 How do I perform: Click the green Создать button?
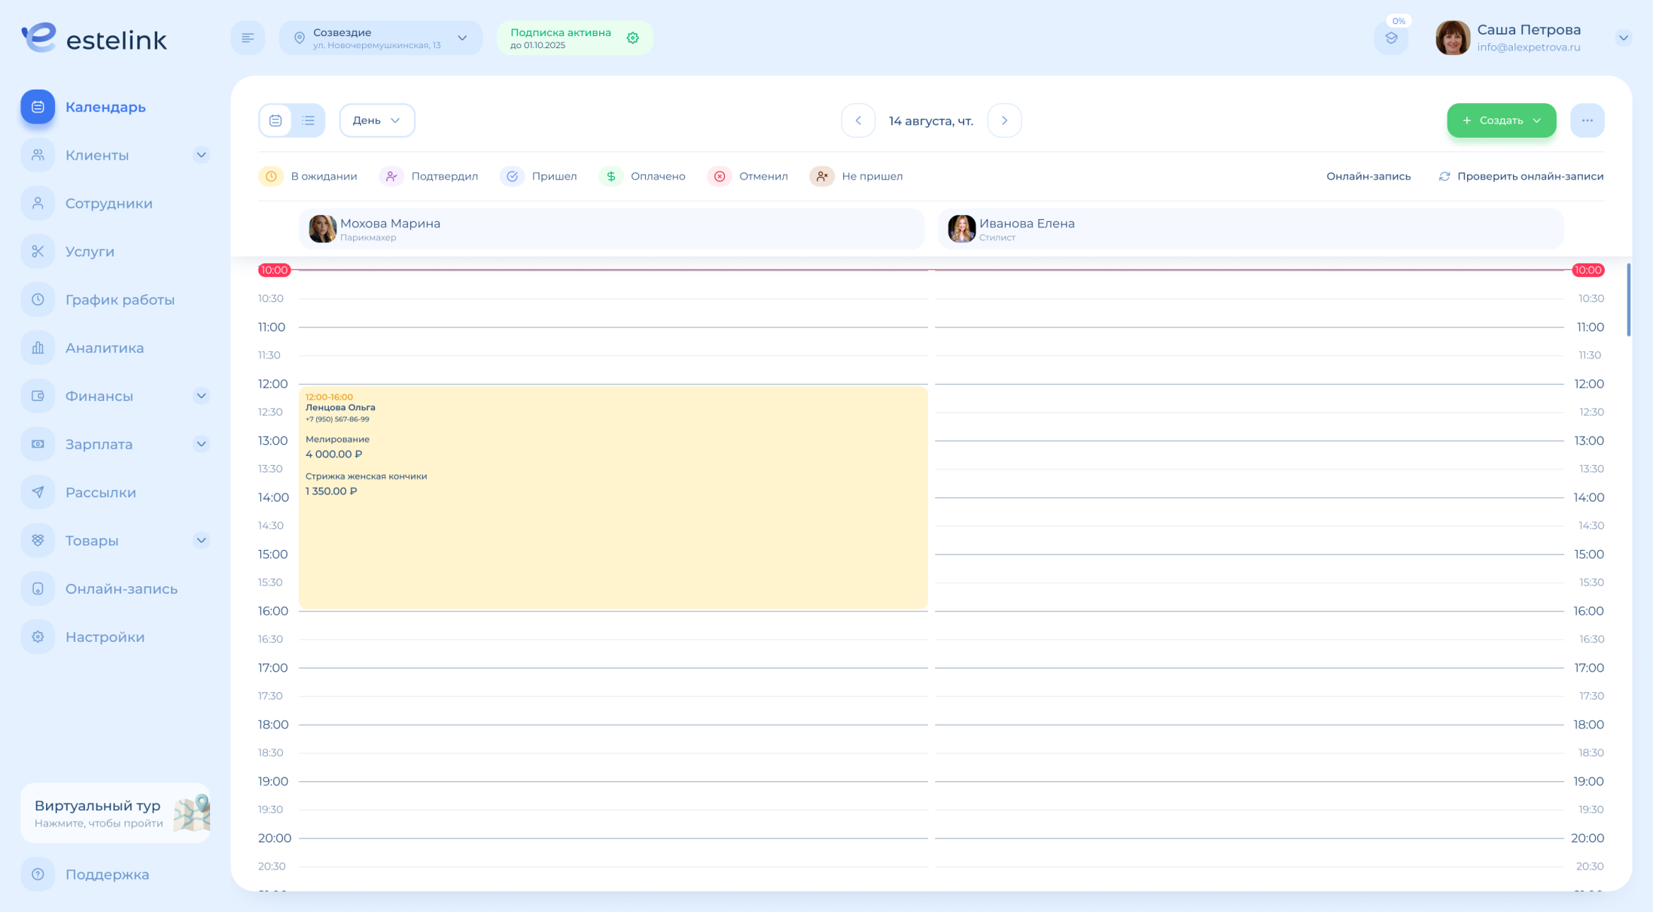pos(1500,120)
